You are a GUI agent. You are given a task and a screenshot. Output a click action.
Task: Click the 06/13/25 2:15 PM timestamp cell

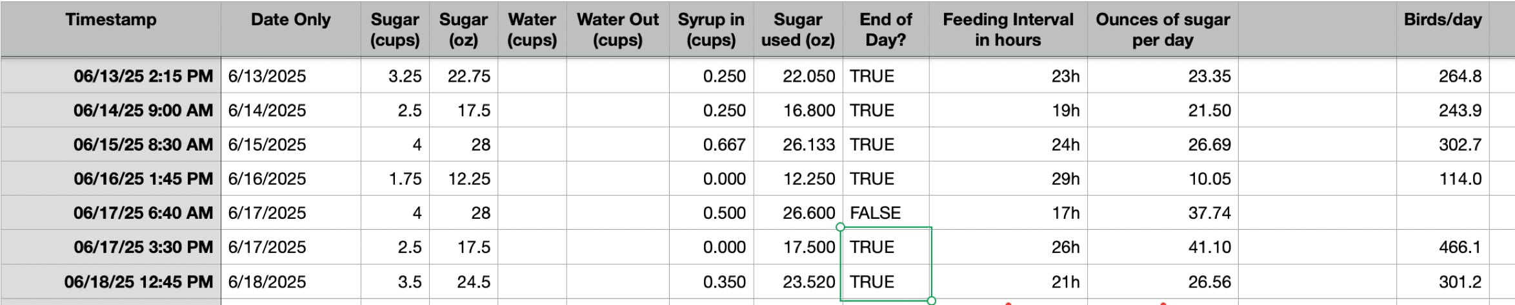pos(111,76)
